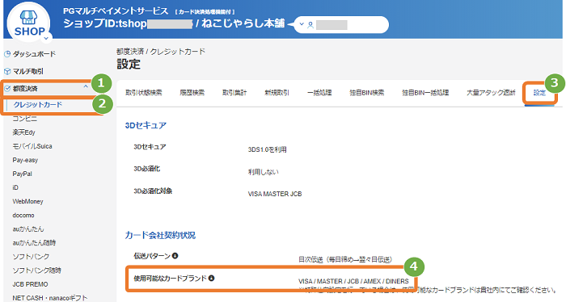
Task: Collapse the 都度決済 sidebar section
Action: click(86, 87)
